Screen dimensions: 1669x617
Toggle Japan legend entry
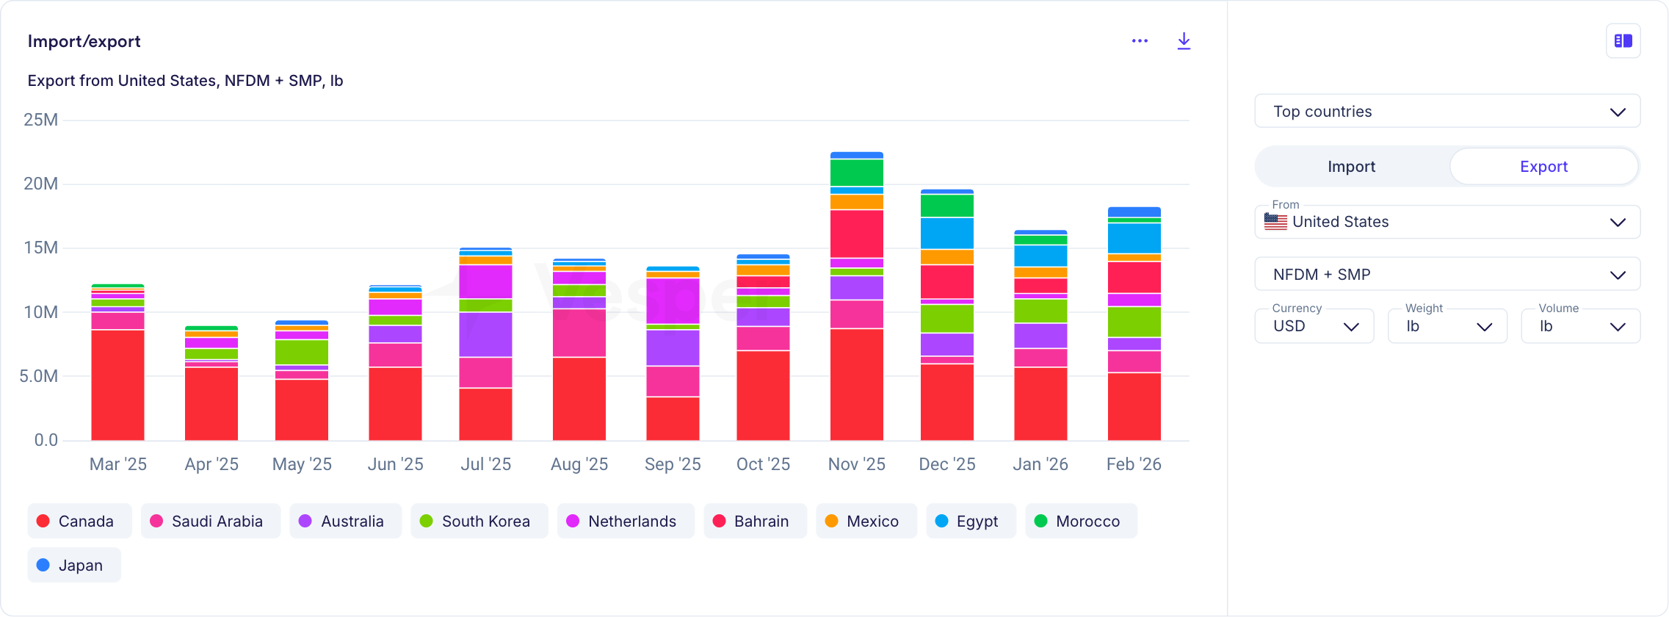pyautogui.click(x=74, y=565)
